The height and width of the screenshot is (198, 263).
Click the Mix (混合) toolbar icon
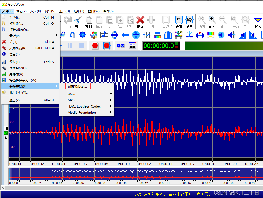(x=120, y=22)
